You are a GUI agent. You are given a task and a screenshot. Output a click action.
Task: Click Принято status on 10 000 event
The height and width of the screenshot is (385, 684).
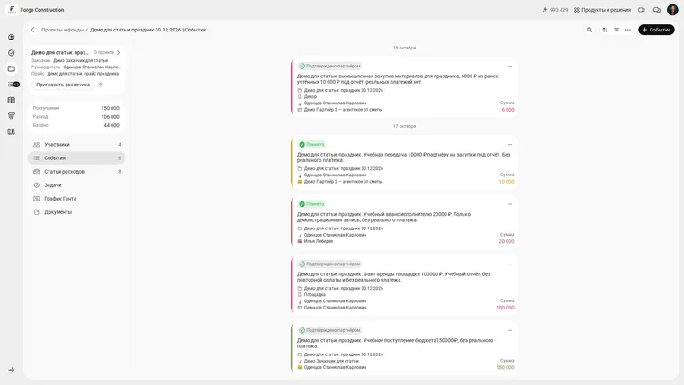[311, 144]
